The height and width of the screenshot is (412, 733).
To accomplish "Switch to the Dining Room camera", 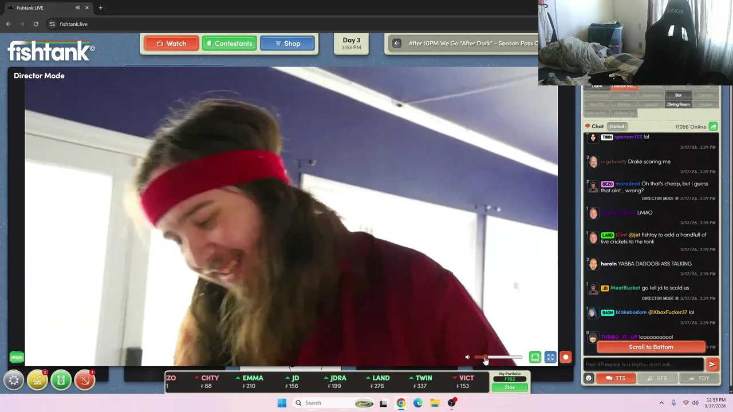I will tap(678, 104).
